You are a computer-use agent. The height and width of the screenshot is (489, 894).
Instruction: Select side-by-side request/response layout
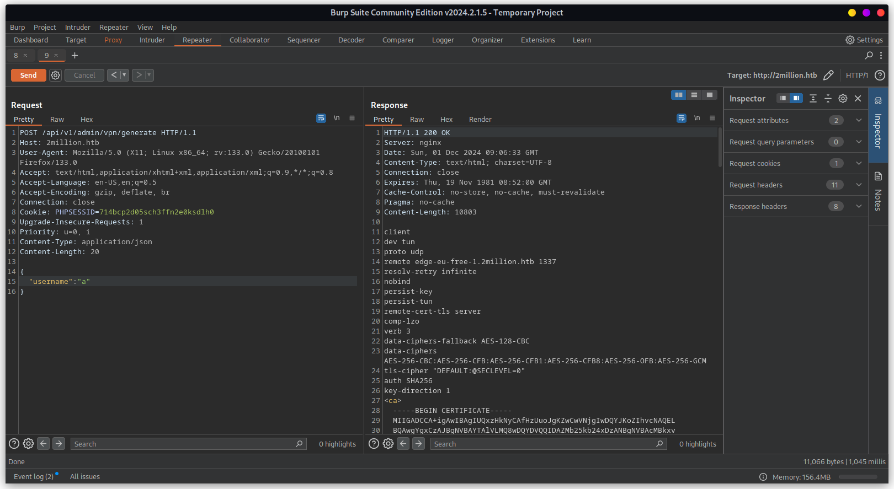679,95
